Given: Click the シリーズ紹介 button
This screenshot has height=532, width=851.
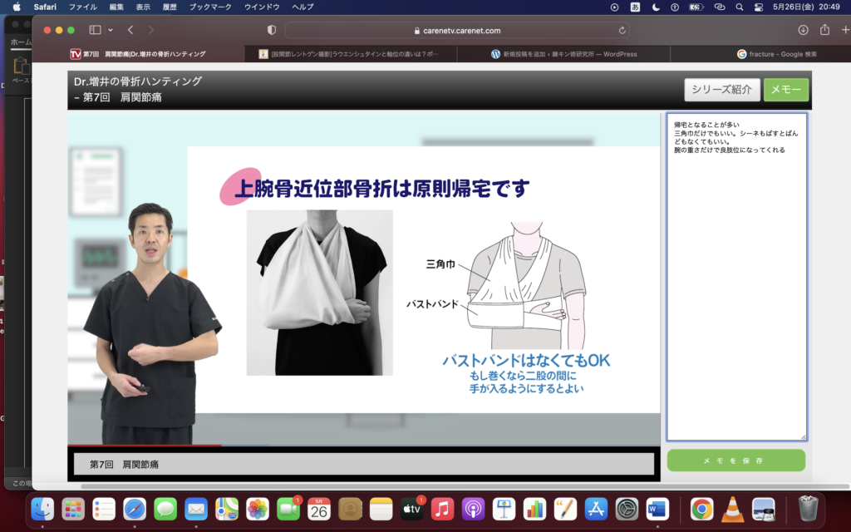Looking at the screenshot, I should [x=721, y=90].
